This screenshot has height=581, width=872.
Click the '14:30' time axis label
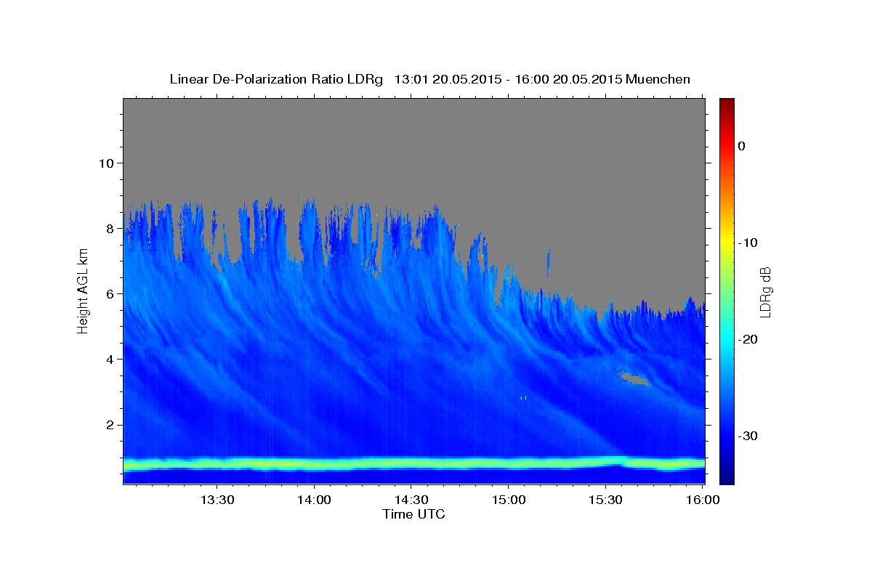[x=411, y=500]
